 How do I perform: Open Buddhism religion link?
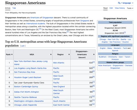pos(103,57)
